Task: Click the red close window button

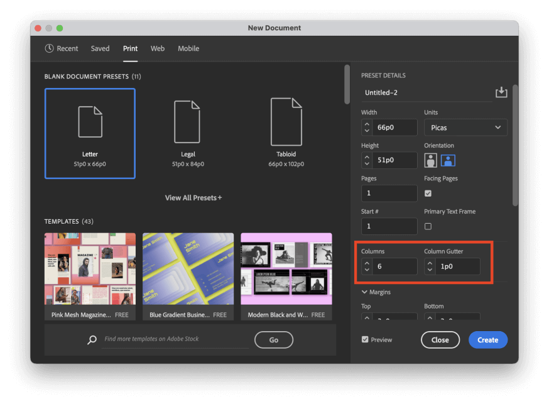Action: pyautogui.click(x=38, y=28)
